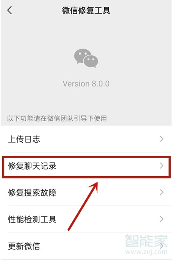Image resolution: width=172 pixels, height=260 pixels.
Task: Click chevron beside 性能检测工具
Action: click(162, 219)
